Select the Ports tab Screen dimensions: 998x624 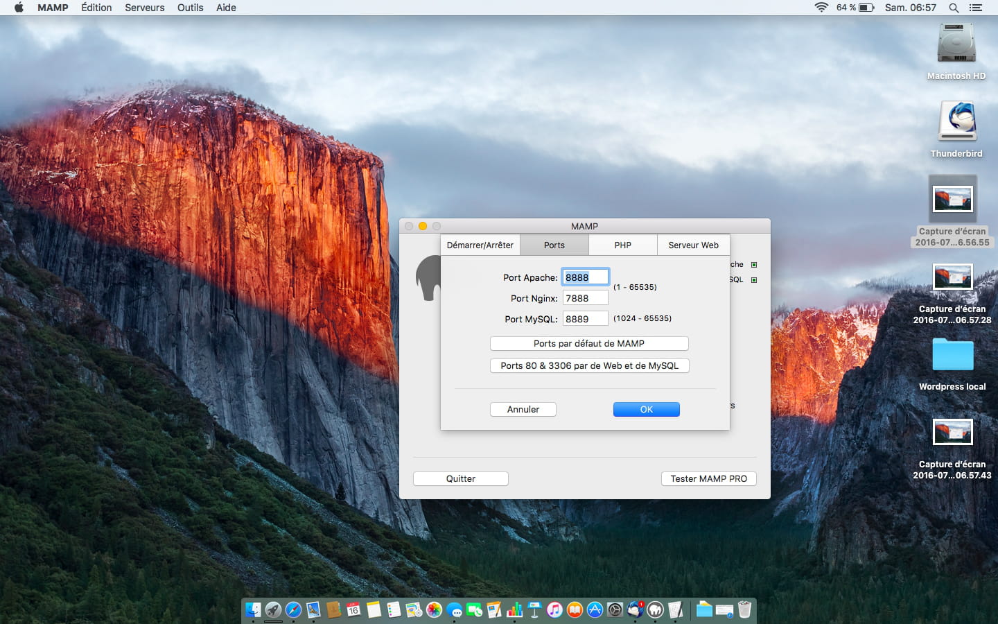554,245
